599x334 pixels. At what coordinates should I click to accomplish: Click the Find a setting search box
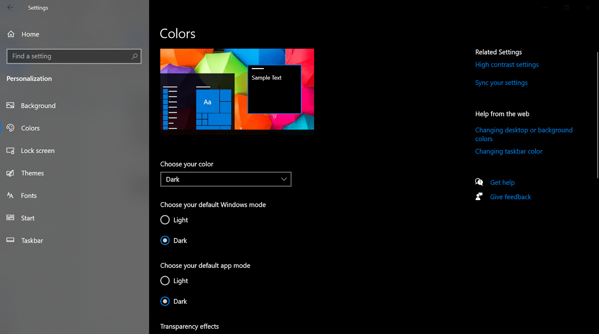69,56
